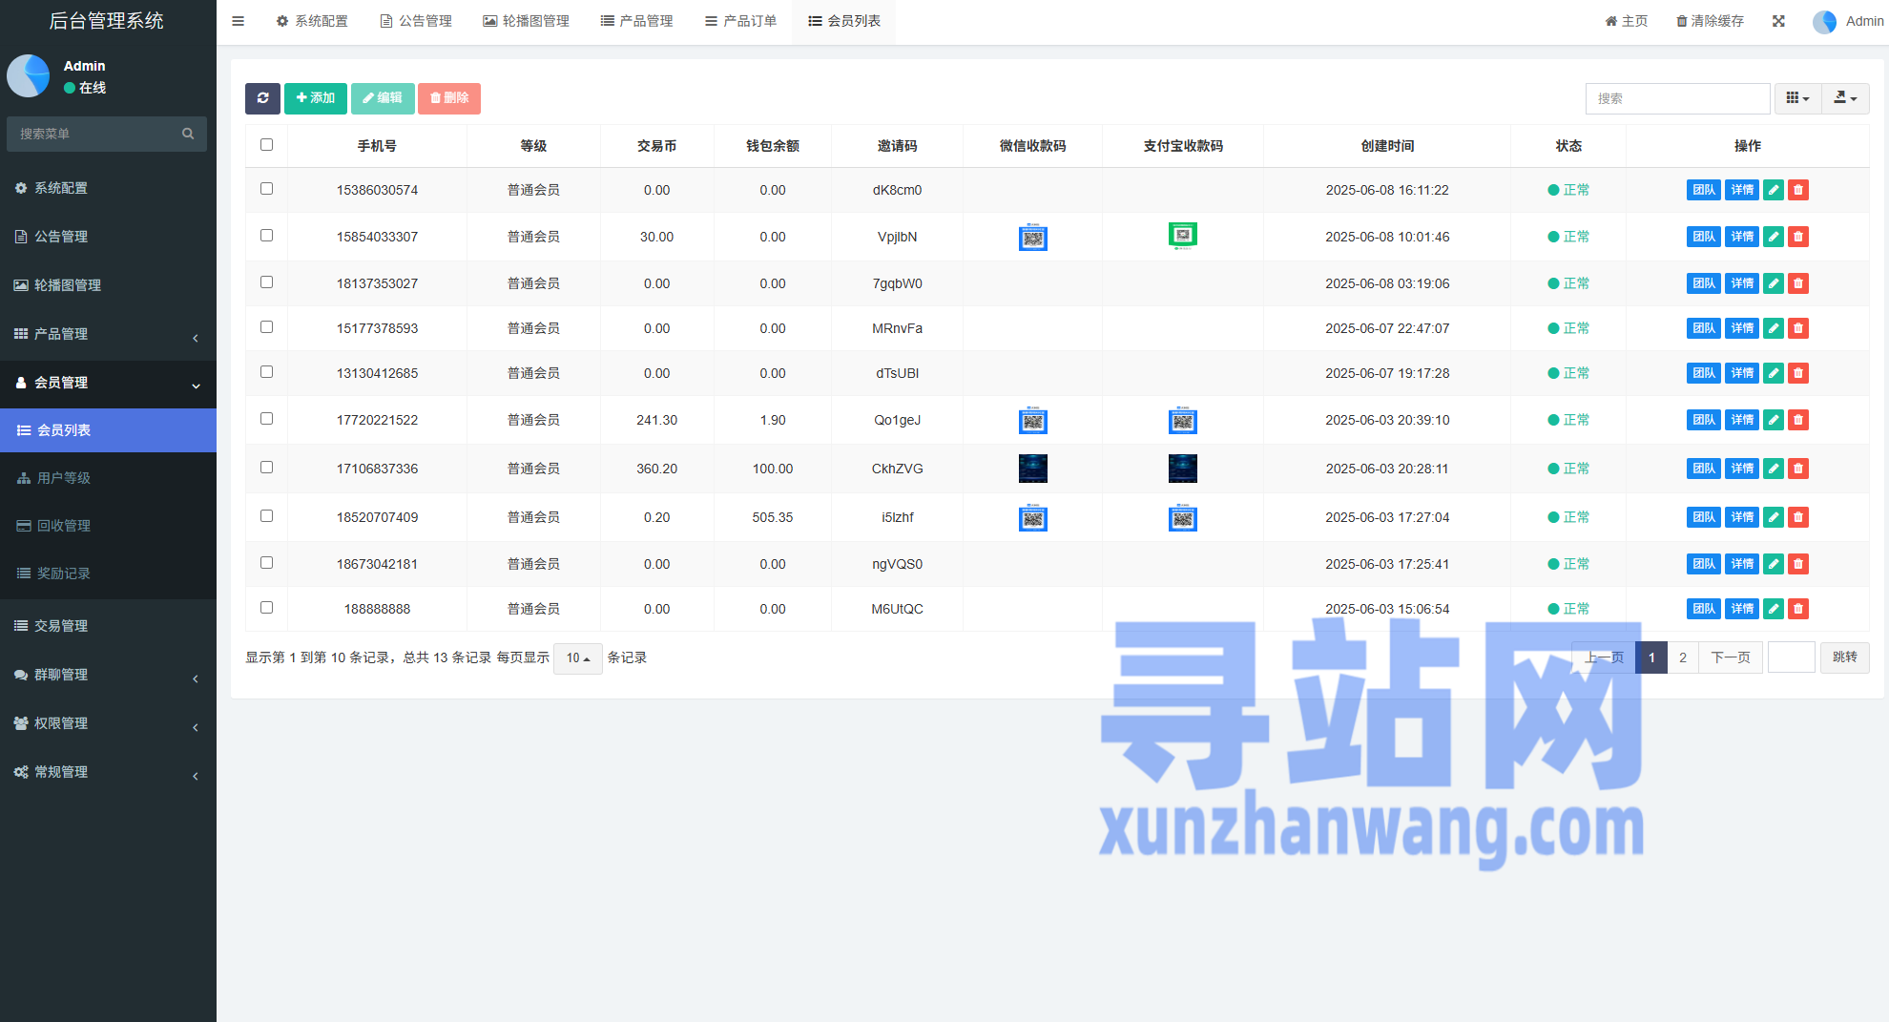Screen dimensions: 1889x1022
Task: Click the green 添加 button
Action: point(316,98)
